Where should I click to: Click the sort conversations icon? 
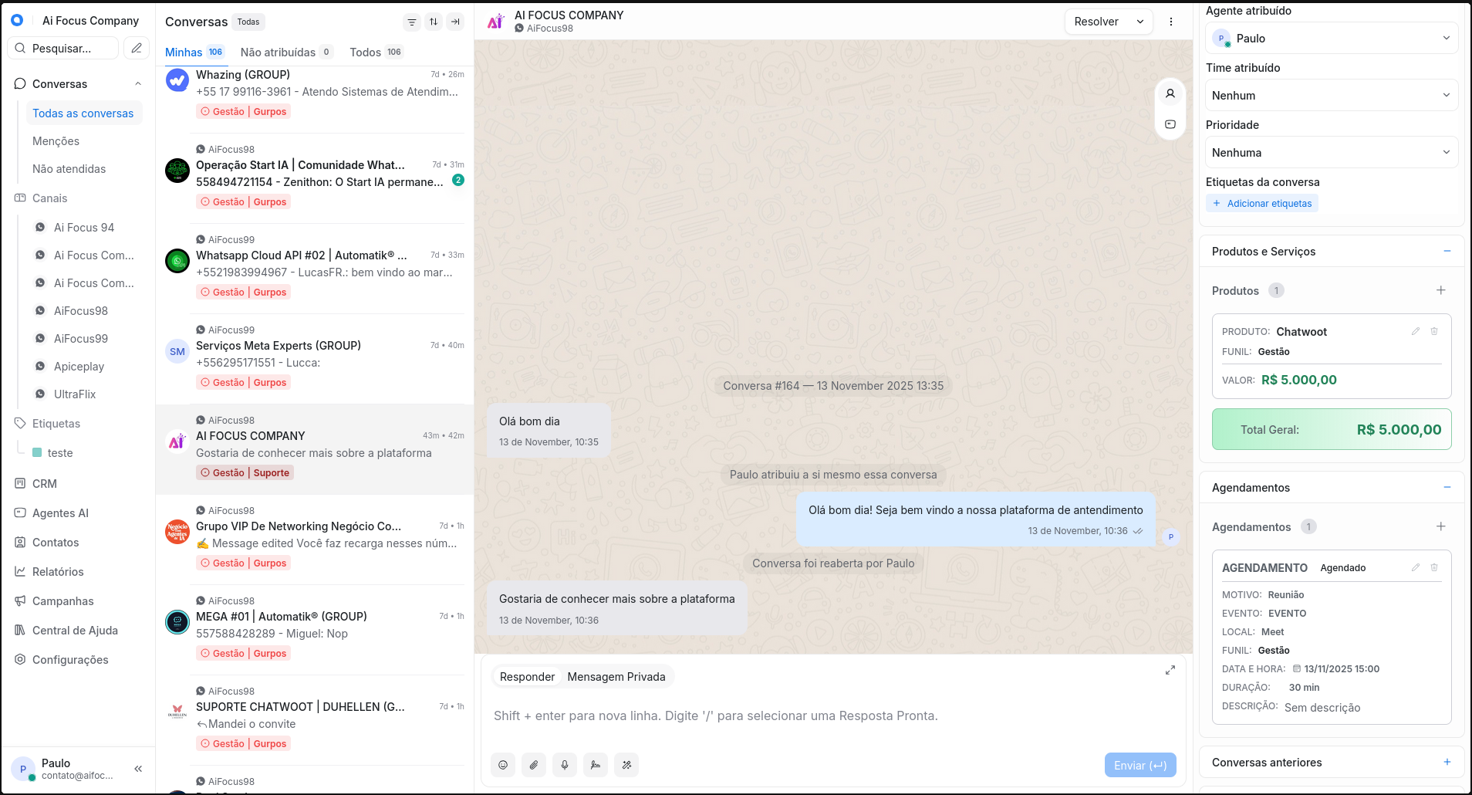(434, 22)
